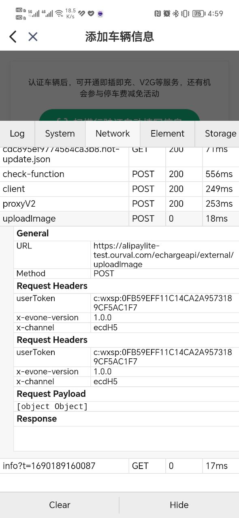Tap the vibrate mode status icon

(x=185, y=13)
